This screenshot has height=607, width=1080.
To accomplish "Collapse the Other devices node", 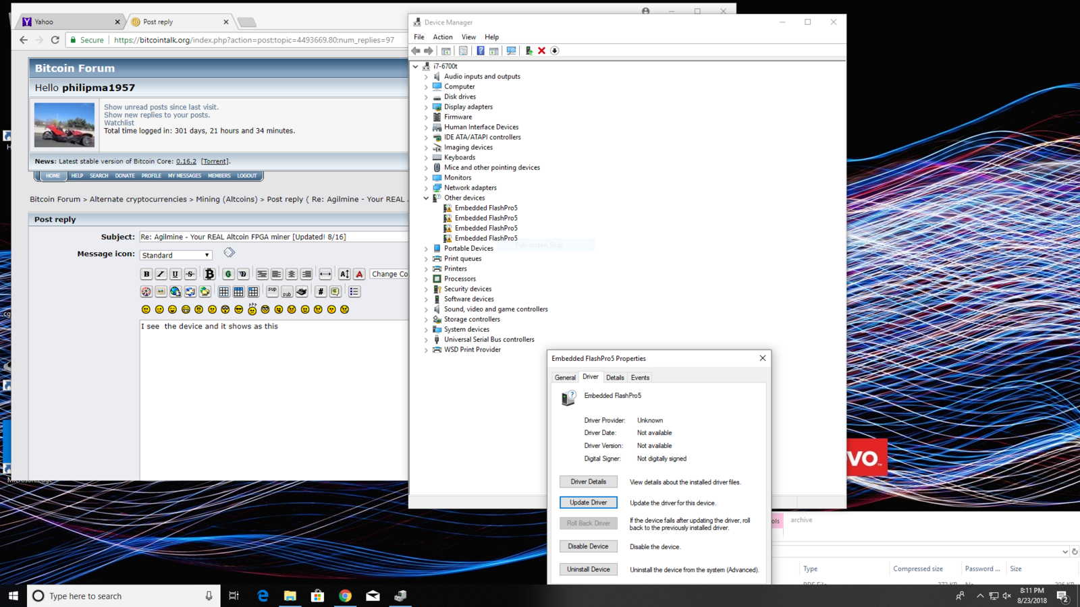I will (x=426, y=198).
